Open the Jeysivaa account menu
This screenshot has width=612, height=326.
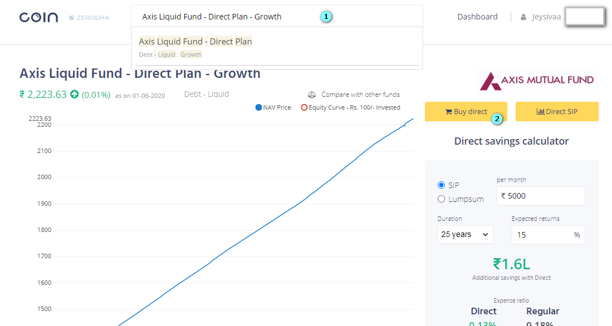(x=546, y=17)
